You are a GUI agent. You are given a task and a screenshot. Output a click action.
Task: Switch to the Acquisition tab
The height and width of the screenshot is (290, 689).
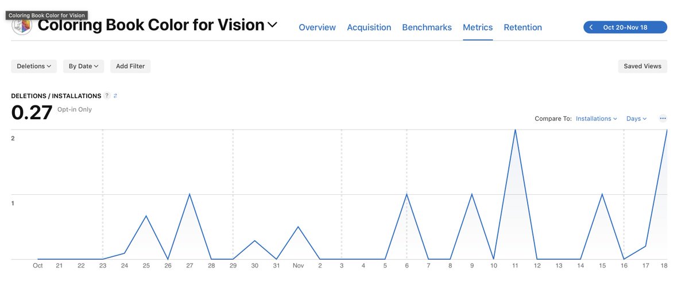point(369,27)
